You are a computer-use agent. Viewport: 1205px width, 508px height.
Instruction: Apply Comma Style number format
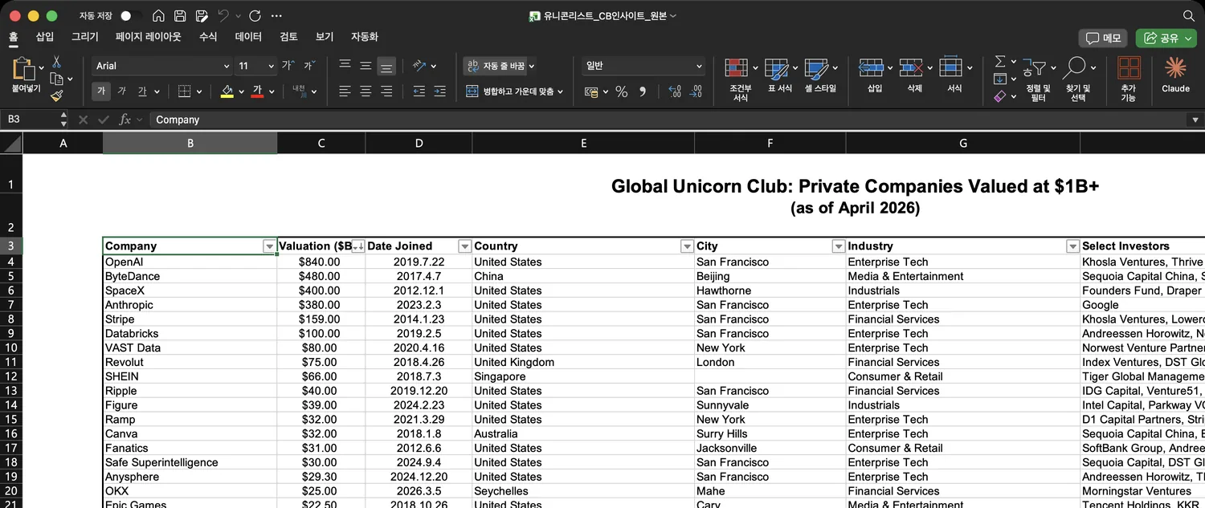click(x=643, y=91)
